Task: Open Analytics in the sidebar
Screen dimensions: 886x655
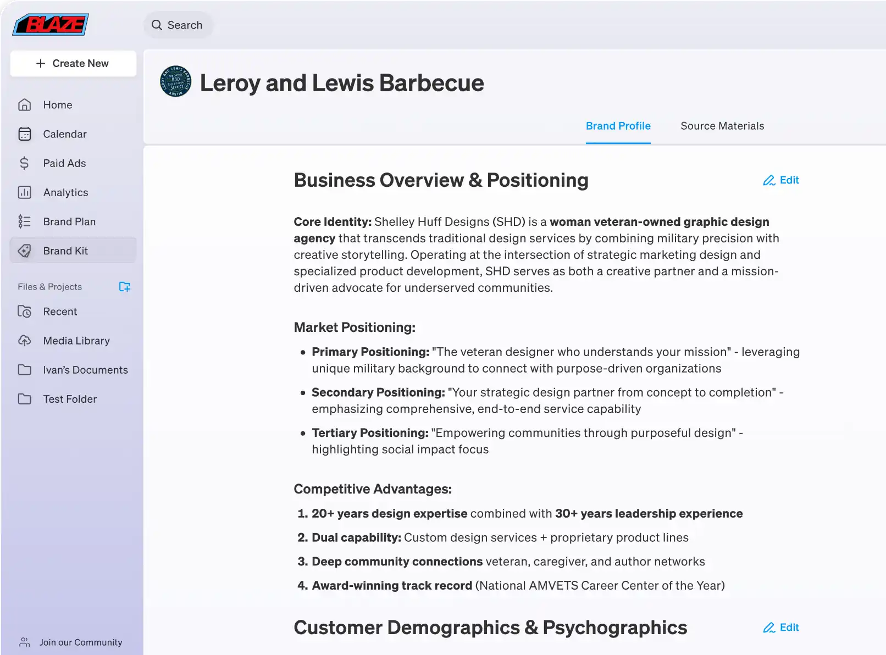Action: [73, 192]
